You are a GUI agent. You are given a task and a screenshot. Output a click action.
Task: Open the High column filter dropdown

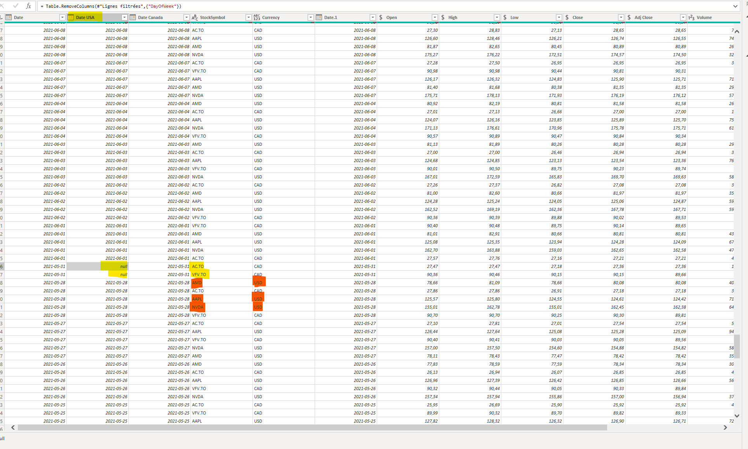pos(497,17)
